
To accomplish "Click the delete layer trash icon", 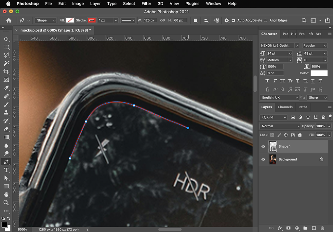I will [322, 228].
